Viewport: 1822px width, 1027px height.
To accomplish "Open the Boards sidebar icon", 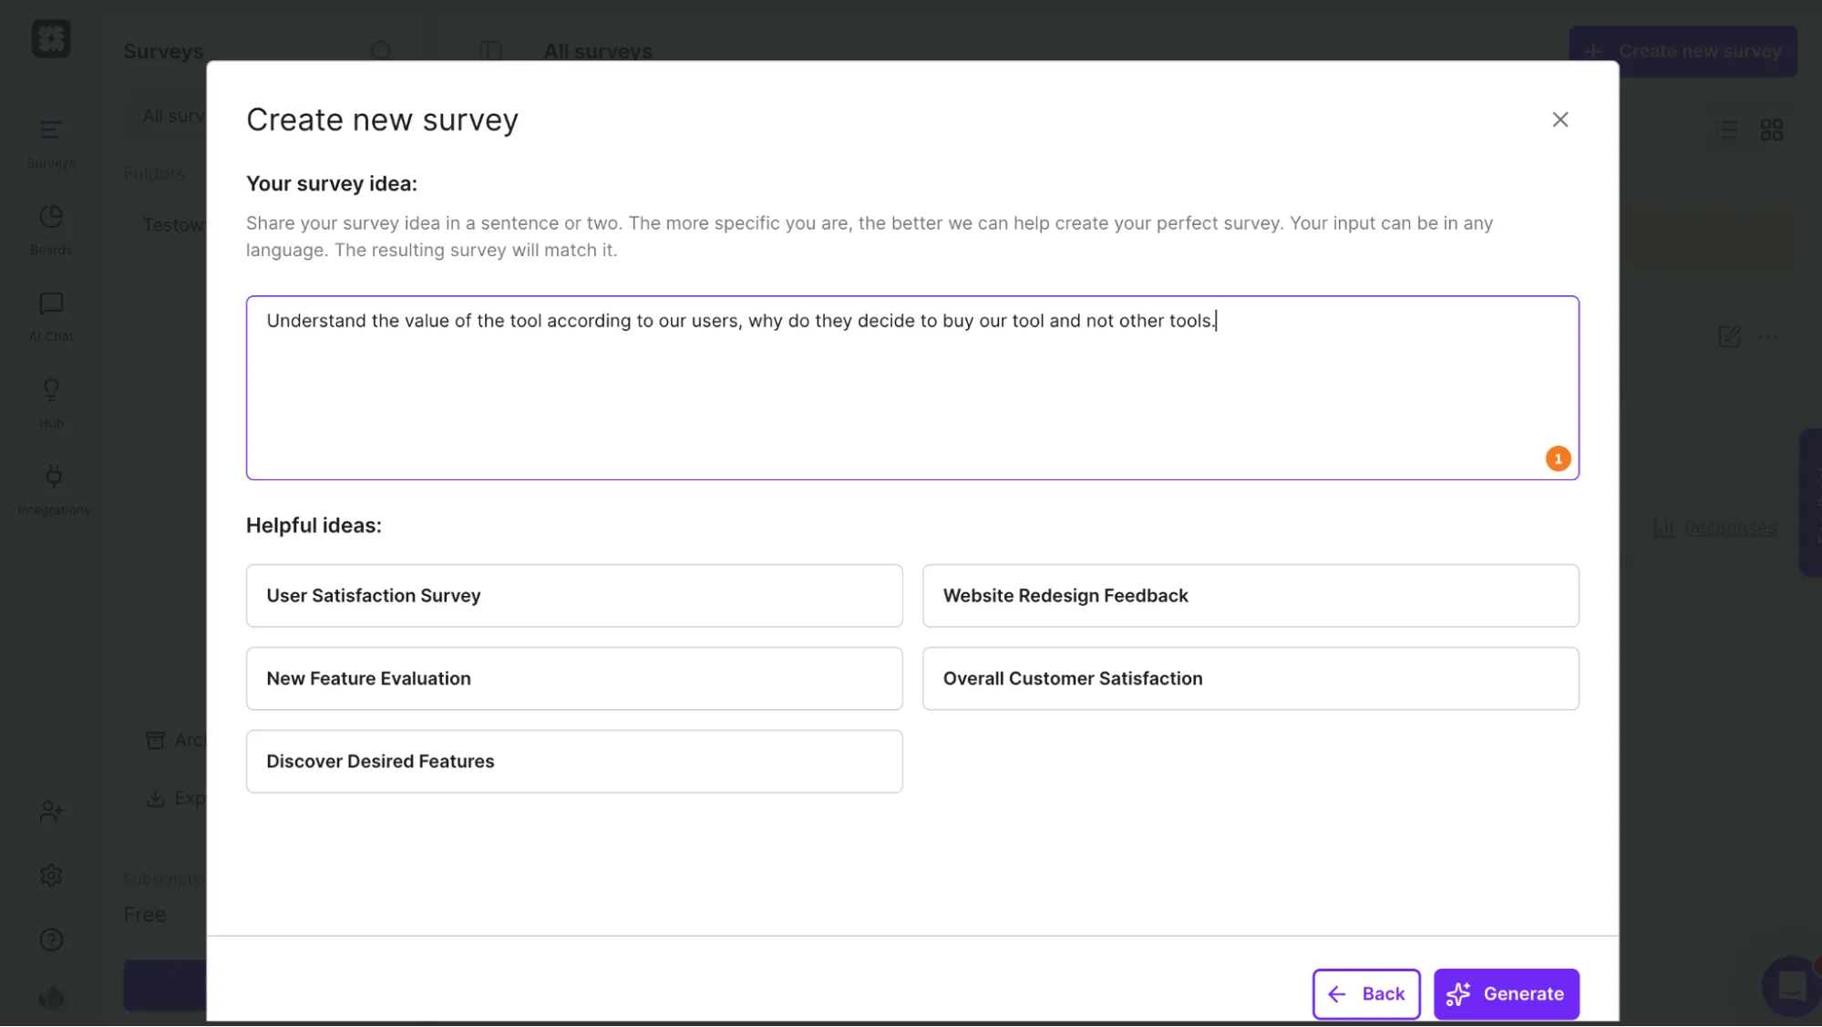I will point(51,217).
